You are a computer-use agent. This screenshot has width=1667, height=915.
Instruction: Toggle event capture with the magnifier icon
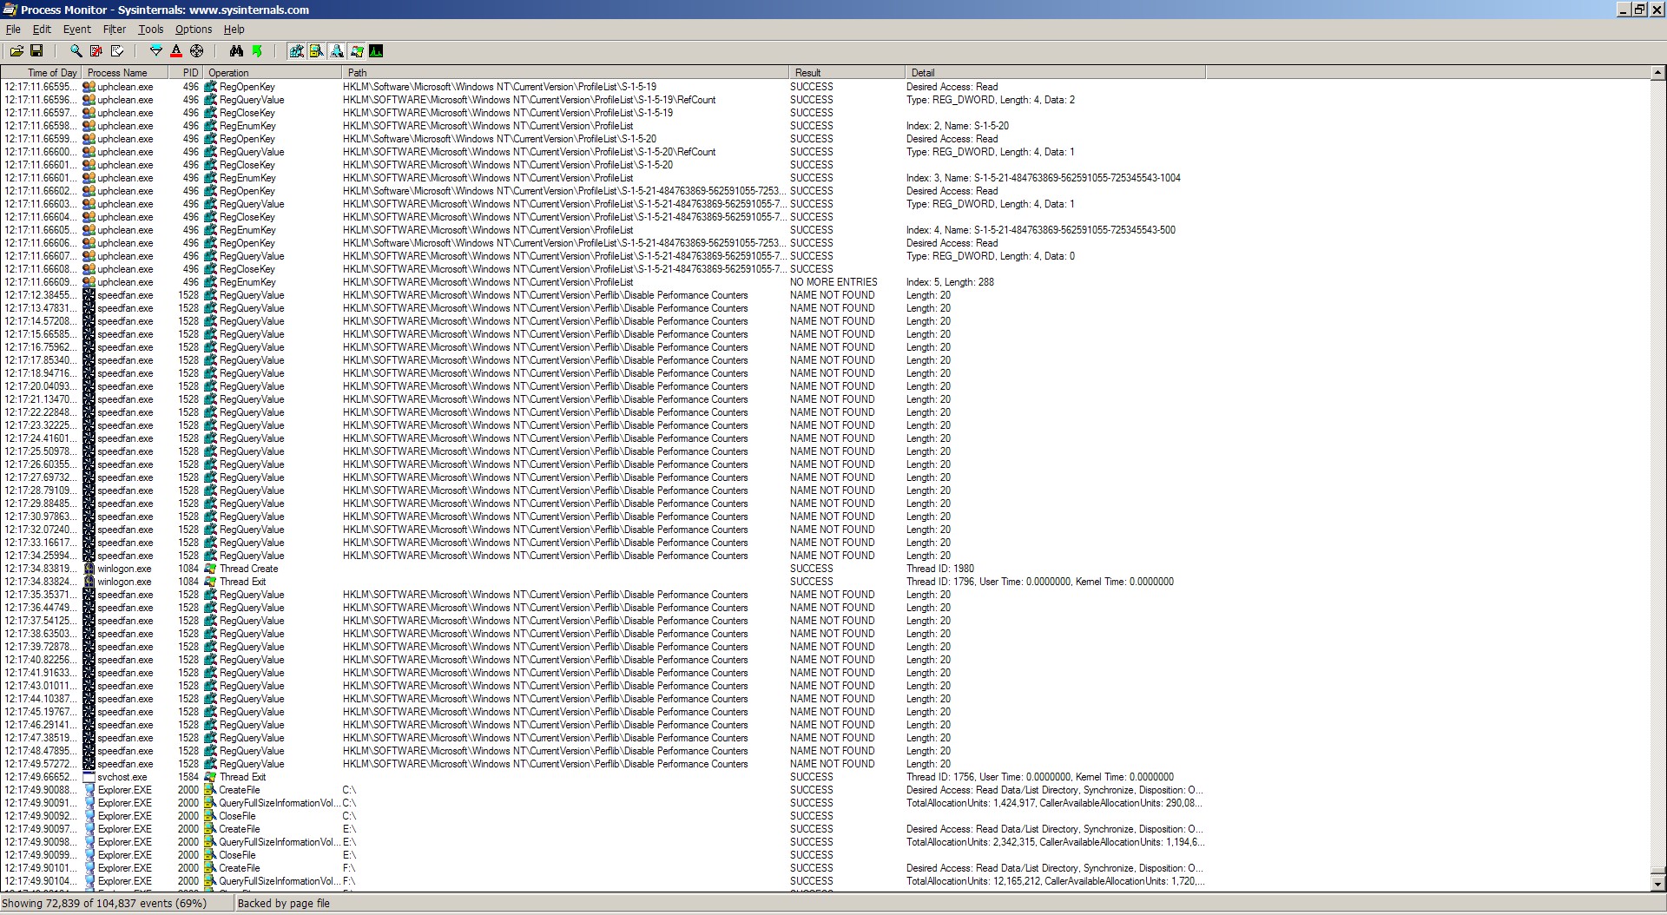coord(76,51)
